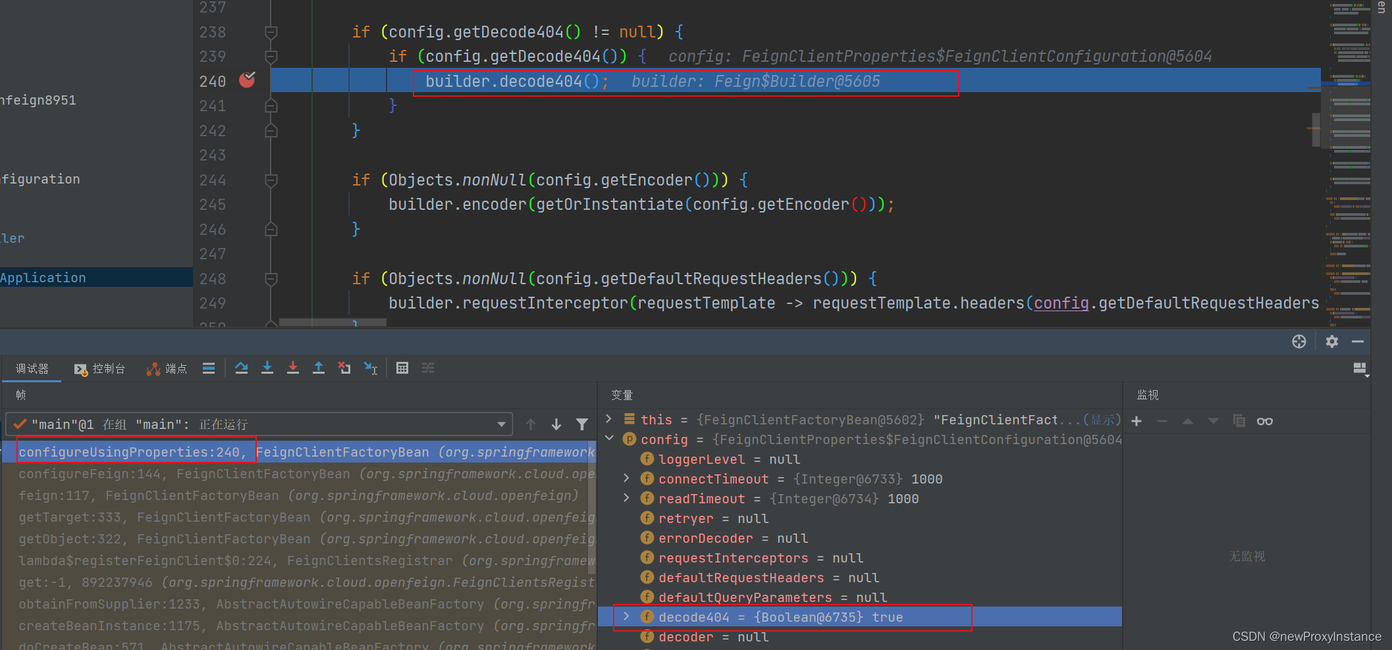
Task: Click the 显示 link on 'this' variable
Action: click(1102, 420)
